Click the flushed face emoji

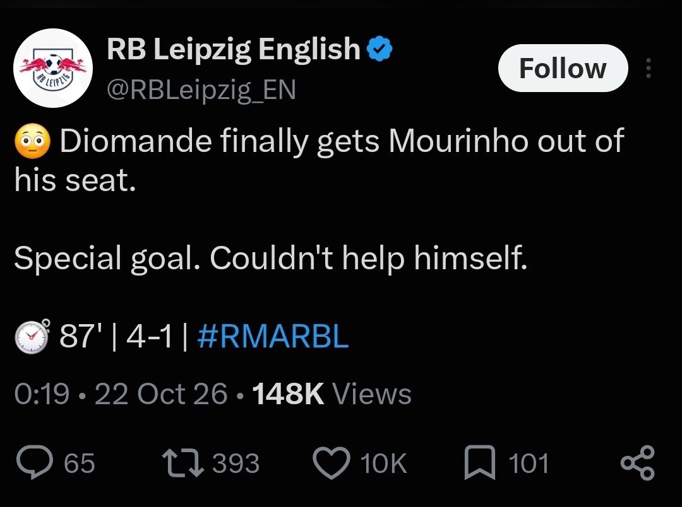coord(33,141)
